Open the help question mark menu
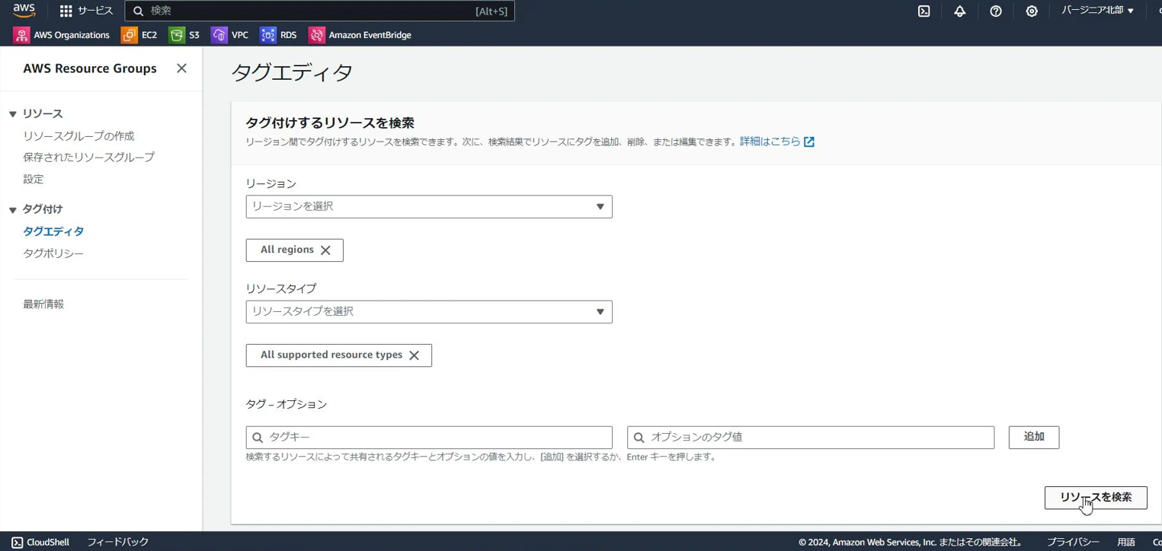 pos(995,11)
